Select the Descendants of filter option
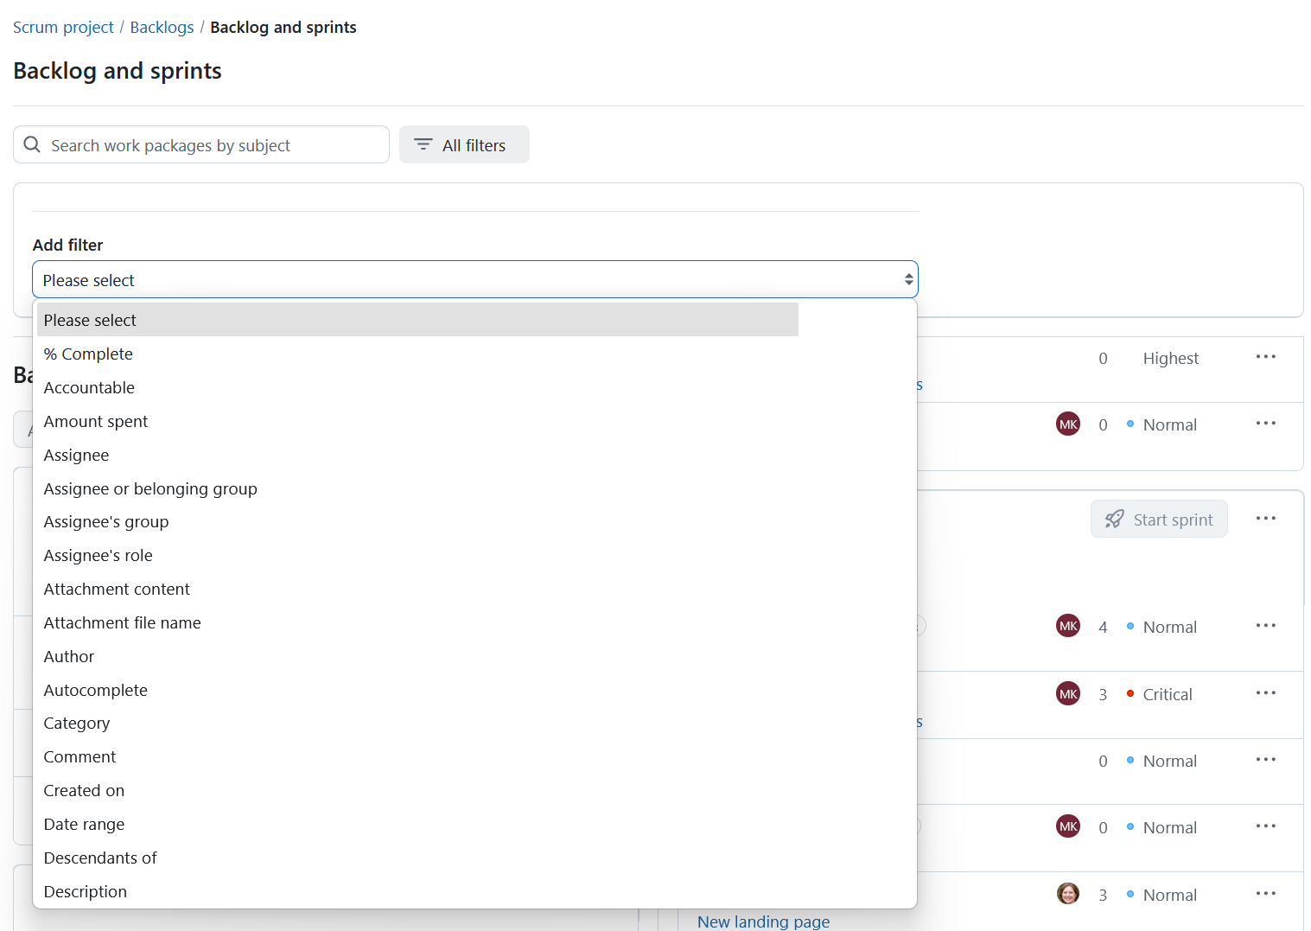 tap(417, 858)
